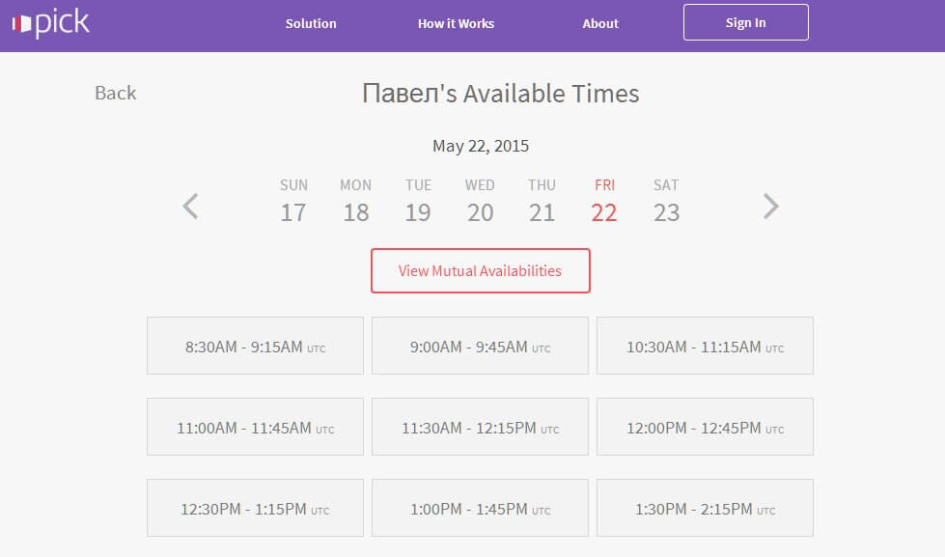Select Sunday 17 in the week picker
The height and width of the screenshot is (557, 945).
[293, 201]
